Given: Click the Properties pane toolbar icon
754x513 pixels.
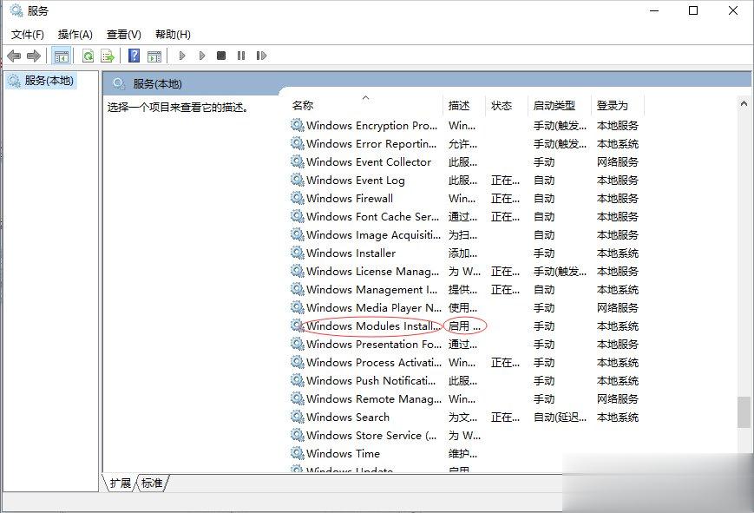Looking at the screenshot, I should coord(154,56).
